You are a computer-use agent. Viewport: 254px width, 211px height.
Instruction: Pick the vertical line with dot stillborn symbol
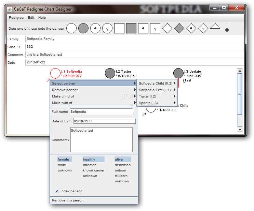[x=227, y=28]
